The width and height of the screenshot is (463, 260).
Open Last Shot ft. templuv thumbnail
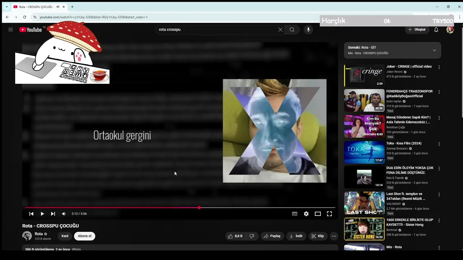(x=364, y=203)
